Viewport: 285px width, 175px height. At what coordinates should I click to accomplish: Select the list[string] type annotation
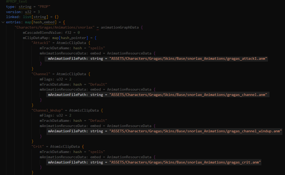pyautogui.click(x=36, y=17)
